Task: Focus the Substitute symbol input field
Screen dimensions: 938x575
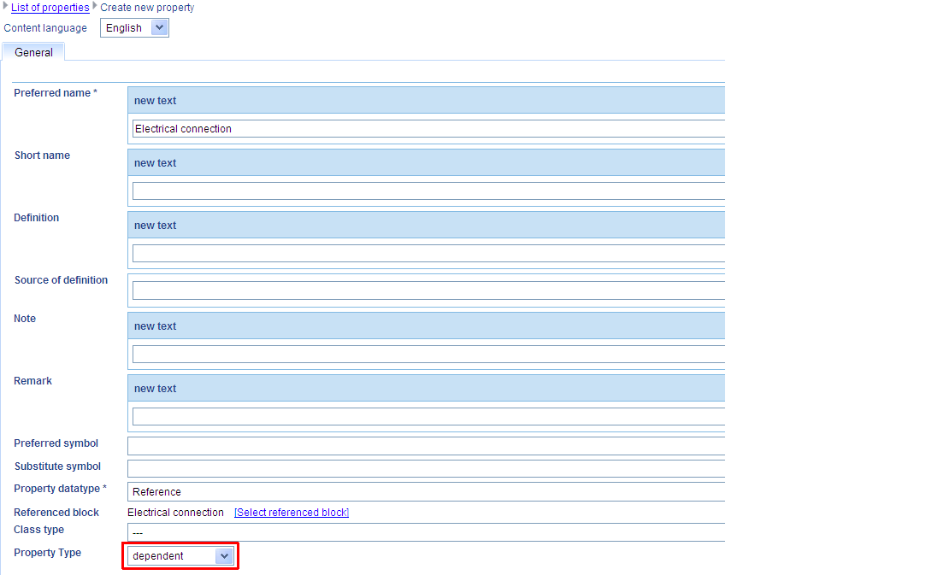Action: [428, 469]
